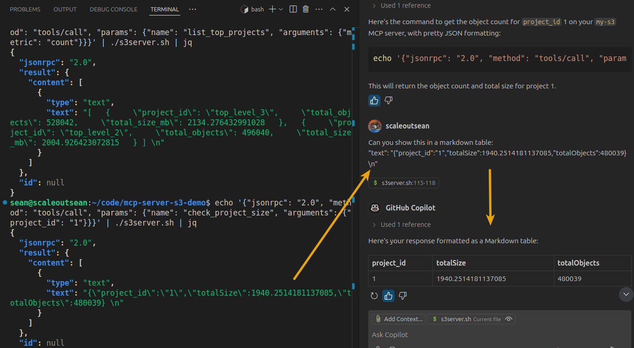Expand Used 1 reference above the echo command reply
The height and width of the screenshot is (348, 634).
coord(401,5)
